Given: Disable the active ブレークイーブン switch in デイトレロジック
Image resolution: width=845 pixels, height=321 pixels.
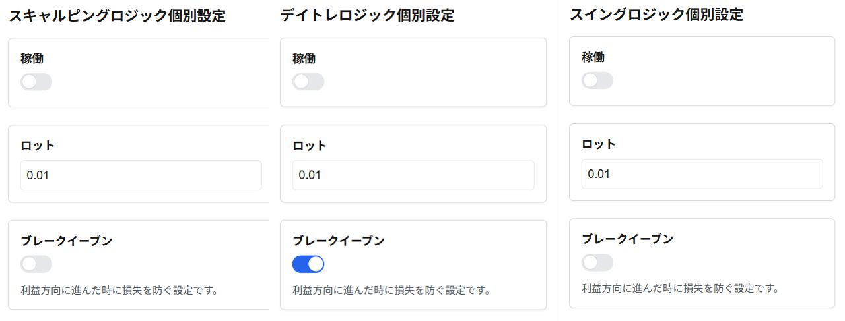Looking at the screenshot, I should (x=308, y=264).
